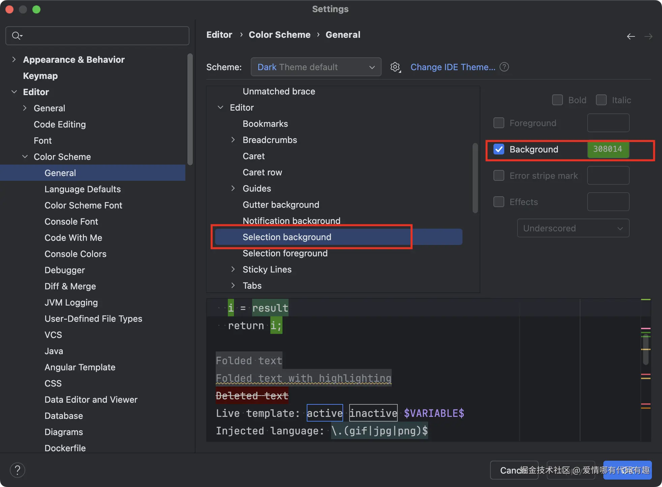Viewport: 662px width, 487px height.
Task: Open the VCS color settings
Action: click(53, 335)
